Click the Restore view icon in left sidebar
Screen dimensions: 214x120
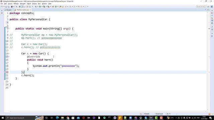[x=2, y=10]
